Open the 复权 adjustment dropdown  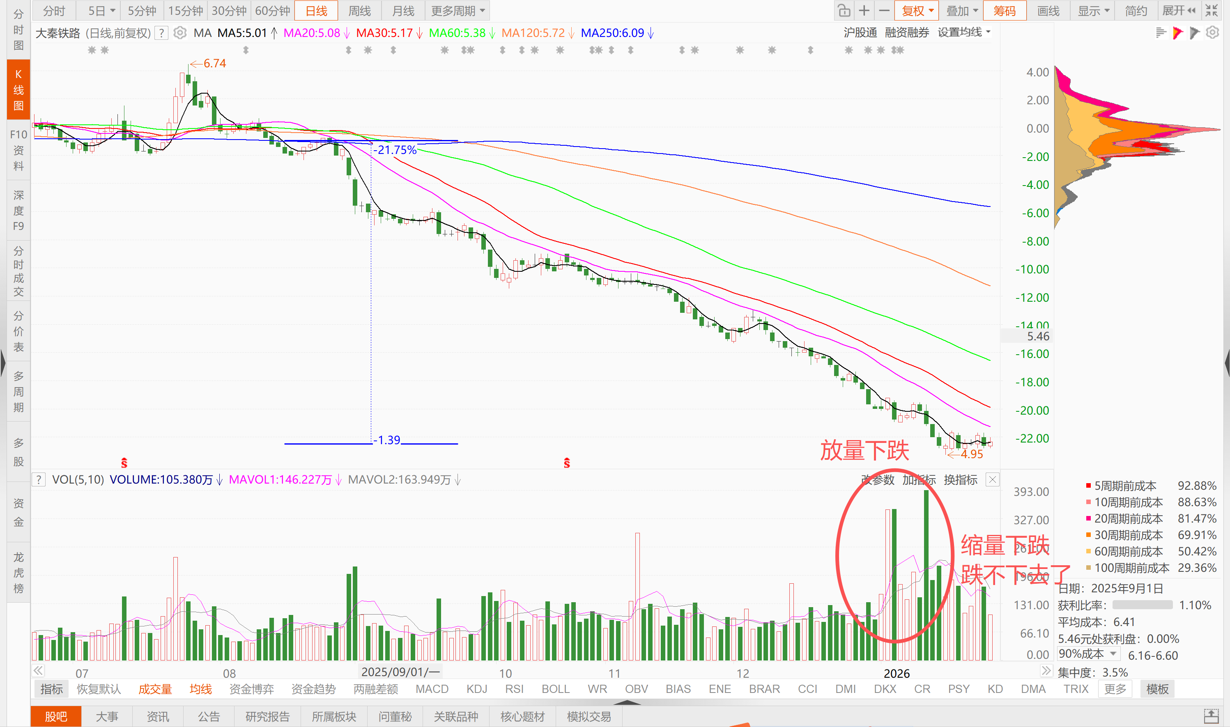tap(917, 11)
